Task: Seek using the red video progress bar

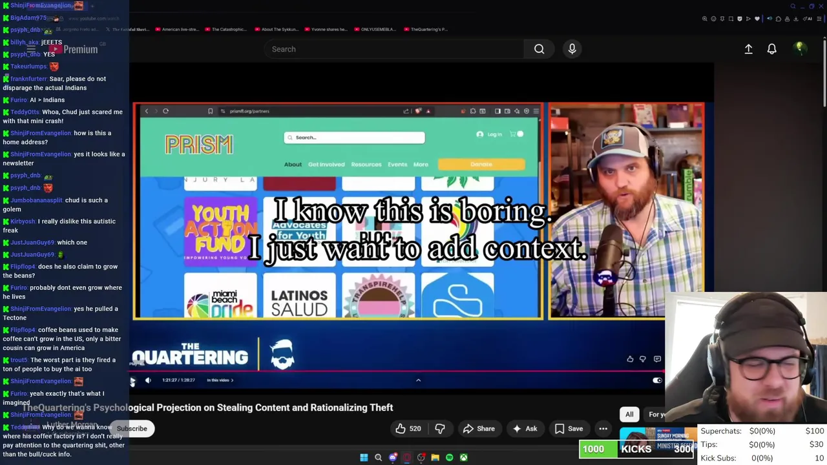Action: pyautogui.click(x=397, y=372)
